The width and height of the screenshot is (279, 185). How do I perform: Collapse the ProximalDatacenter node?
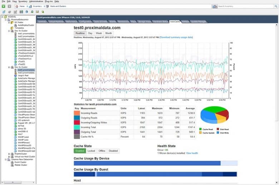click(x=6, y=20)
